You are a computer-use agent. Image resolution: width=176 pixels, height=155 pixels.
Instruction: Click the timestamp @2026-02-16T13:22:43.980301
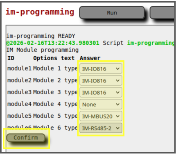click(53, 43)
